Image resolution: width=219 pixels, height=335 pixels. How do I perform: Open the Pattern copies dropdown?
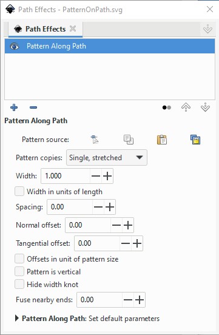tap(107, 158)
